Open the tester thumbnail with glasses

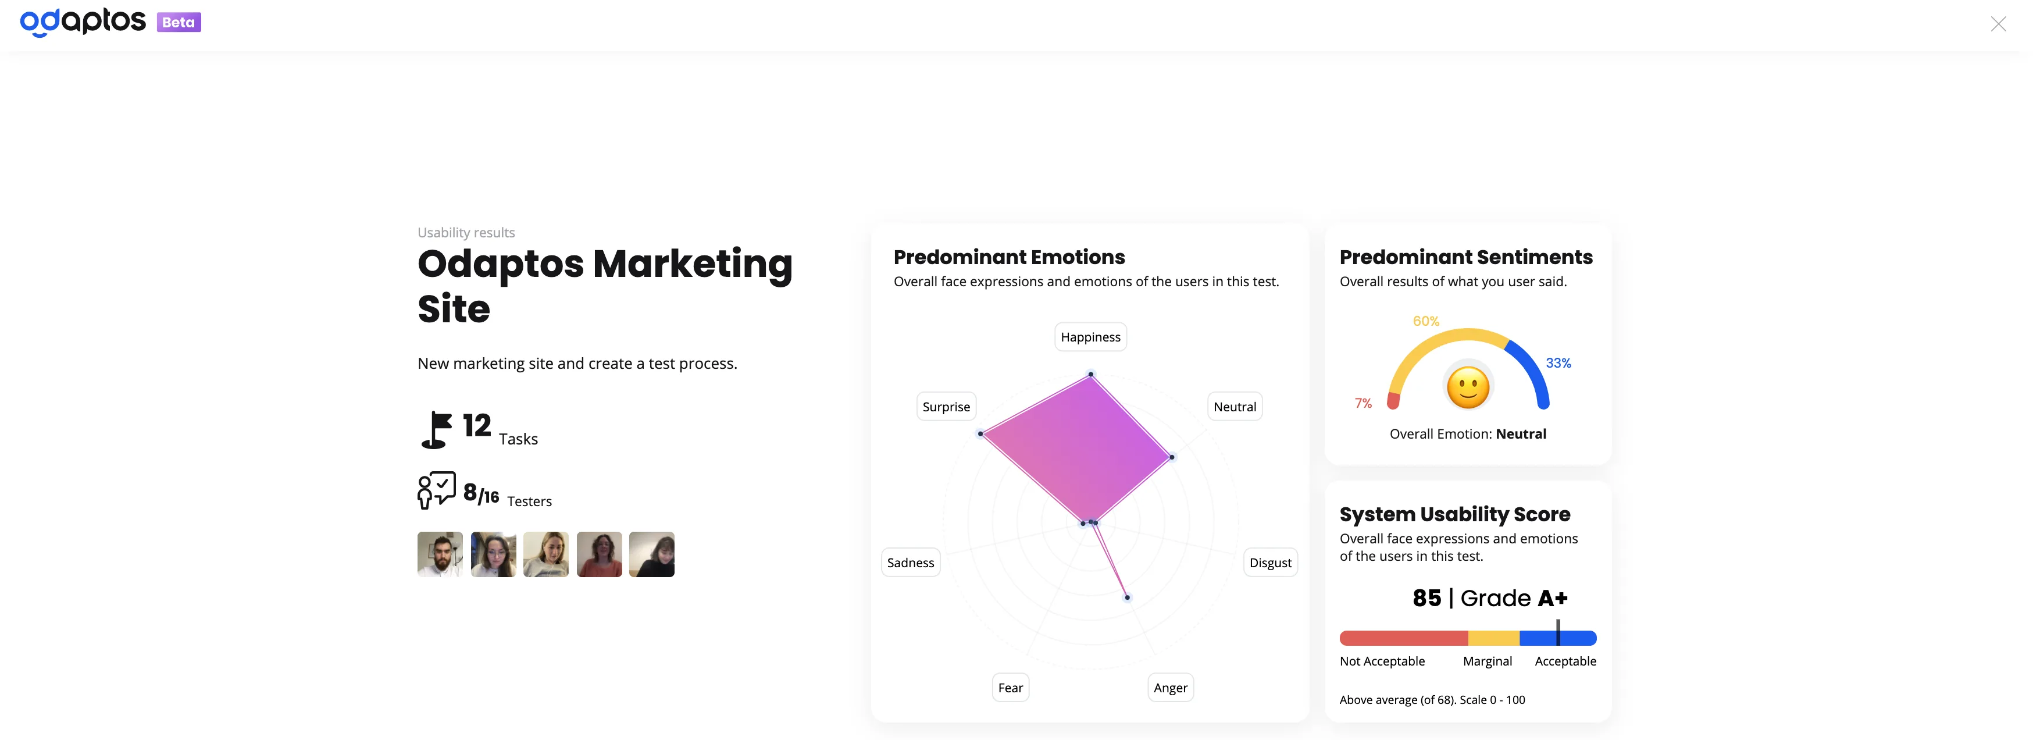pos(493,554)
